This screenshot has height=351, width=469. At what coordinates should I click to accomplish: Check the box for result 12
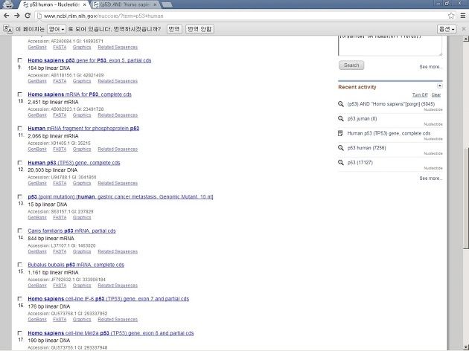pyautogui.click(x=20, y=163)
